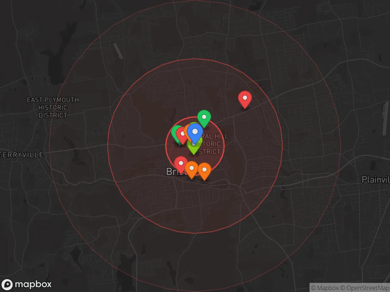Select the left orange pin of bottom pair
This screenshot has width=390, height=292.
(x=191, y=169)
